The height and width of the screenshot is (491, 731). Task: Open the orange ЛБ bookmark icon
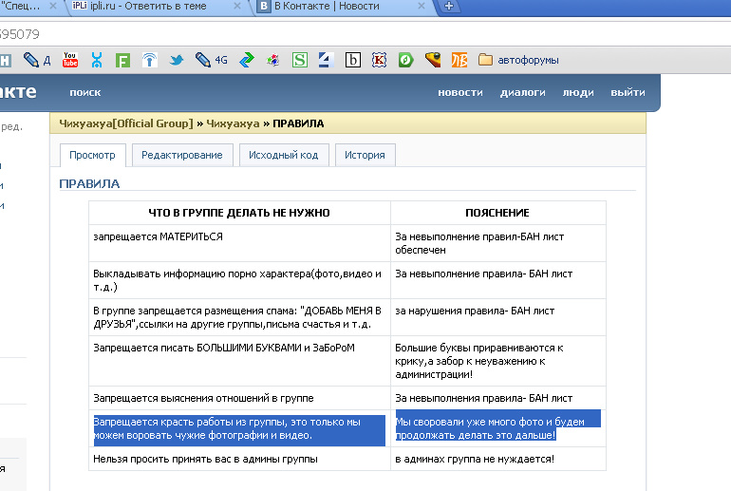pos(459,60)
